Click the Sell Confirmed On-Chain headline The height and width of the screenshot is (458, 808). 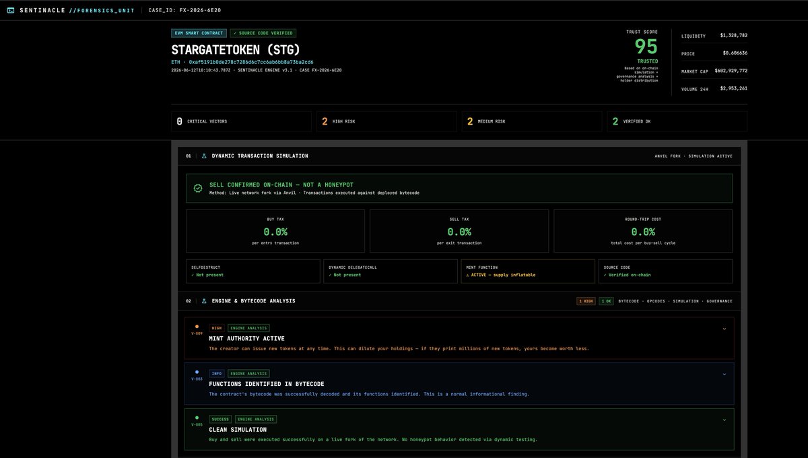(x=281, y=185)
